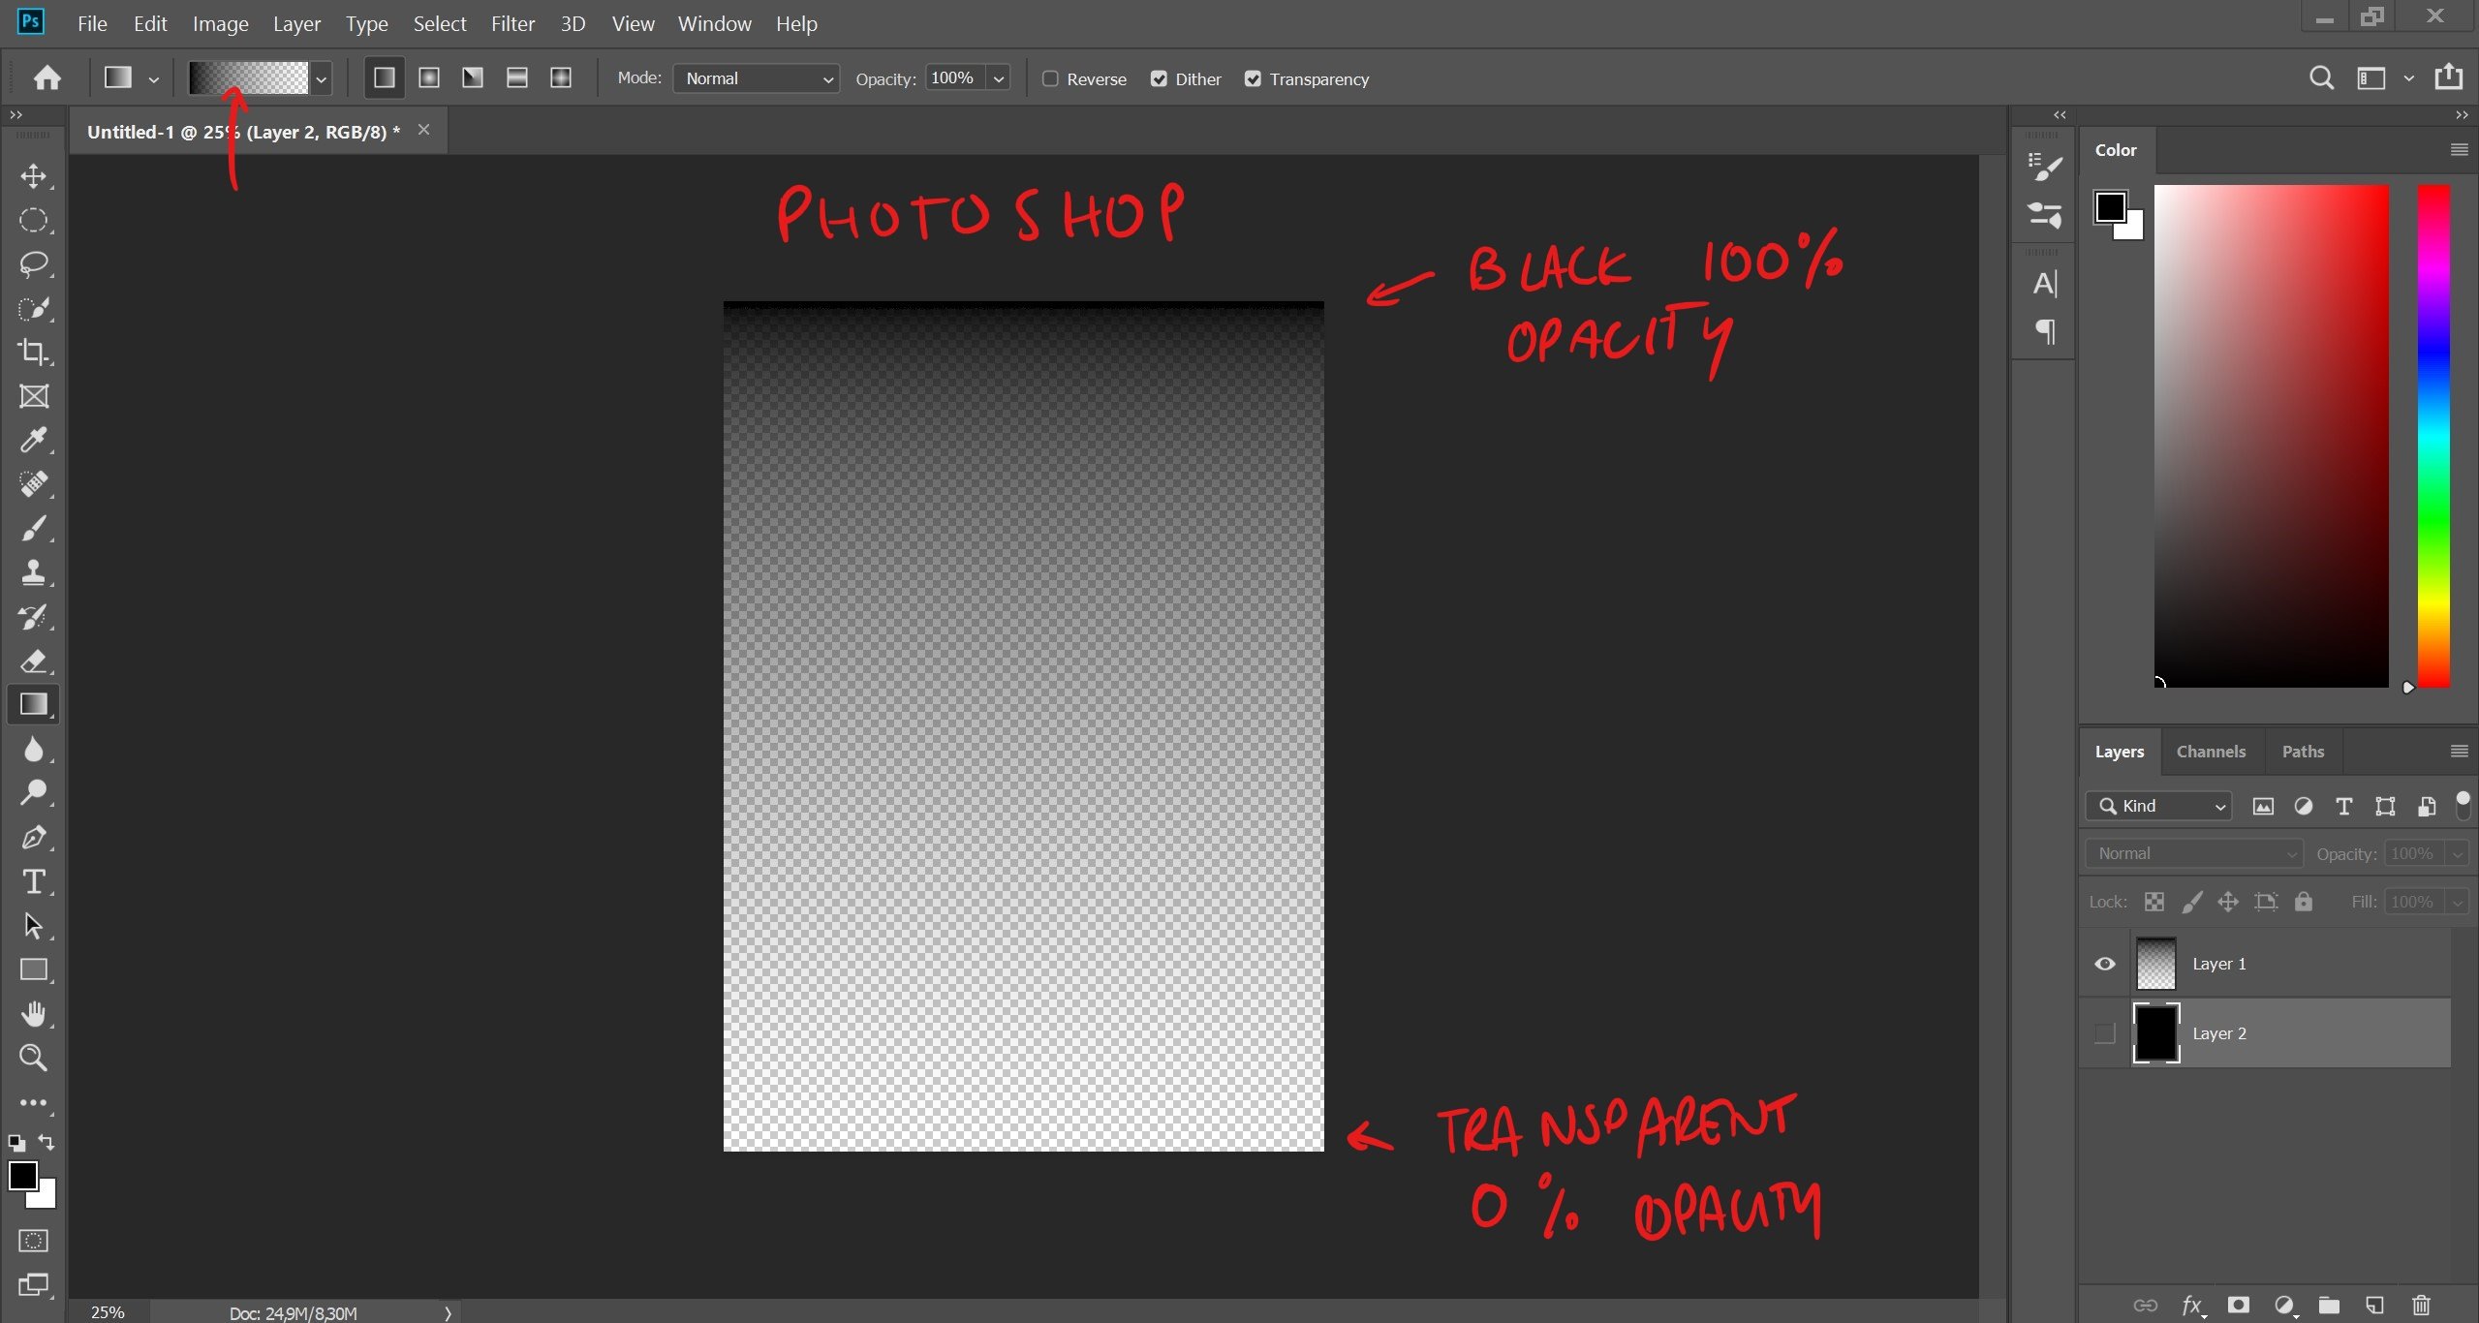Select the Gradient tool in toolbar
Image resolution: width=2479 pixels, height=1323 pixels.
[34, 705]
